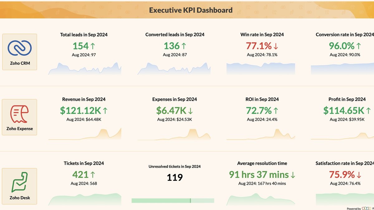This screenshot has width=374, height=210.
Task: Click the 91 hrs 37 mins value
Action: (259, 175)
